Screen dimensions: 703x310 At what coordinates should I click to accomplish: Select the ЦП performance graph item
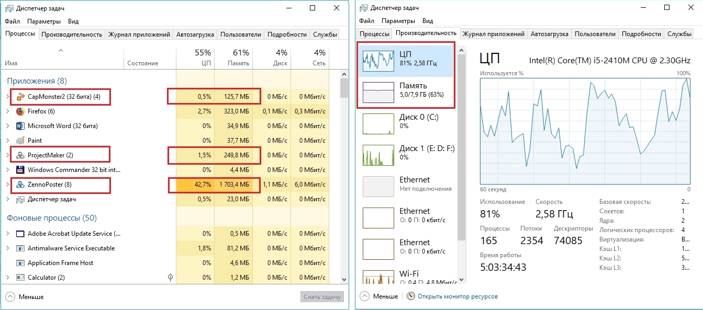coord(406,61)
